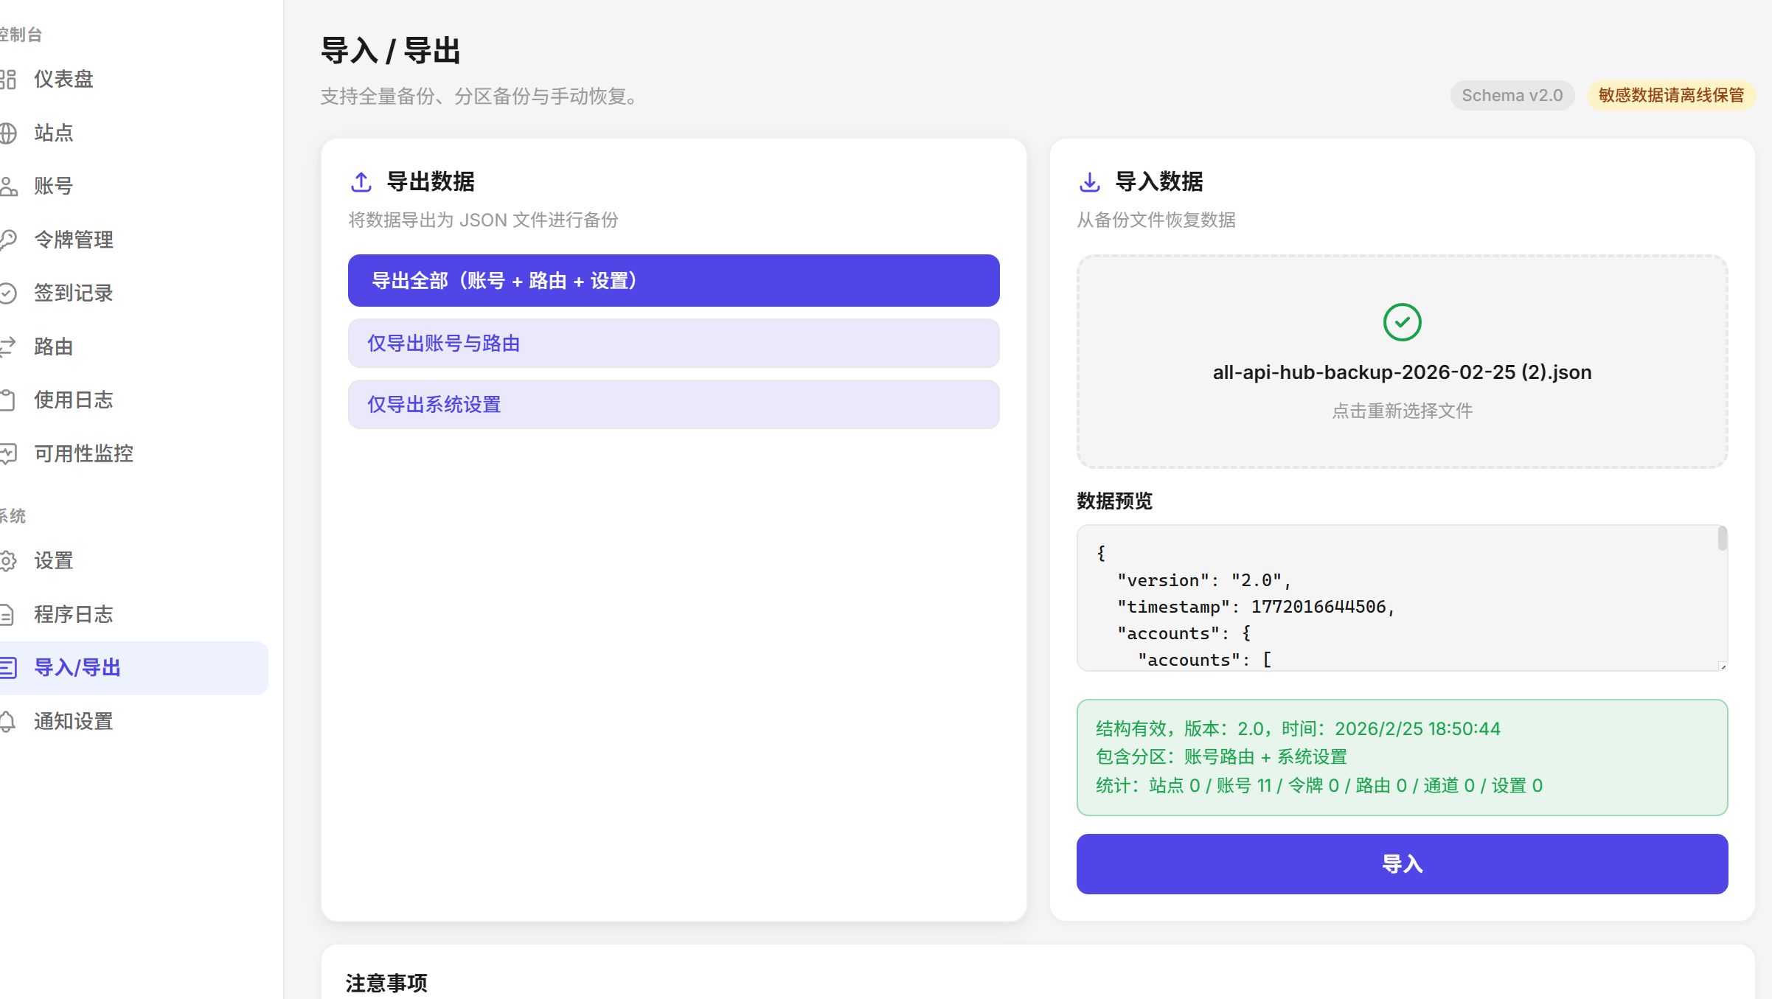Viewport: 1772px width, 999px height.
Task: Click the gear icon beside 设置
Action: [7, 561]
